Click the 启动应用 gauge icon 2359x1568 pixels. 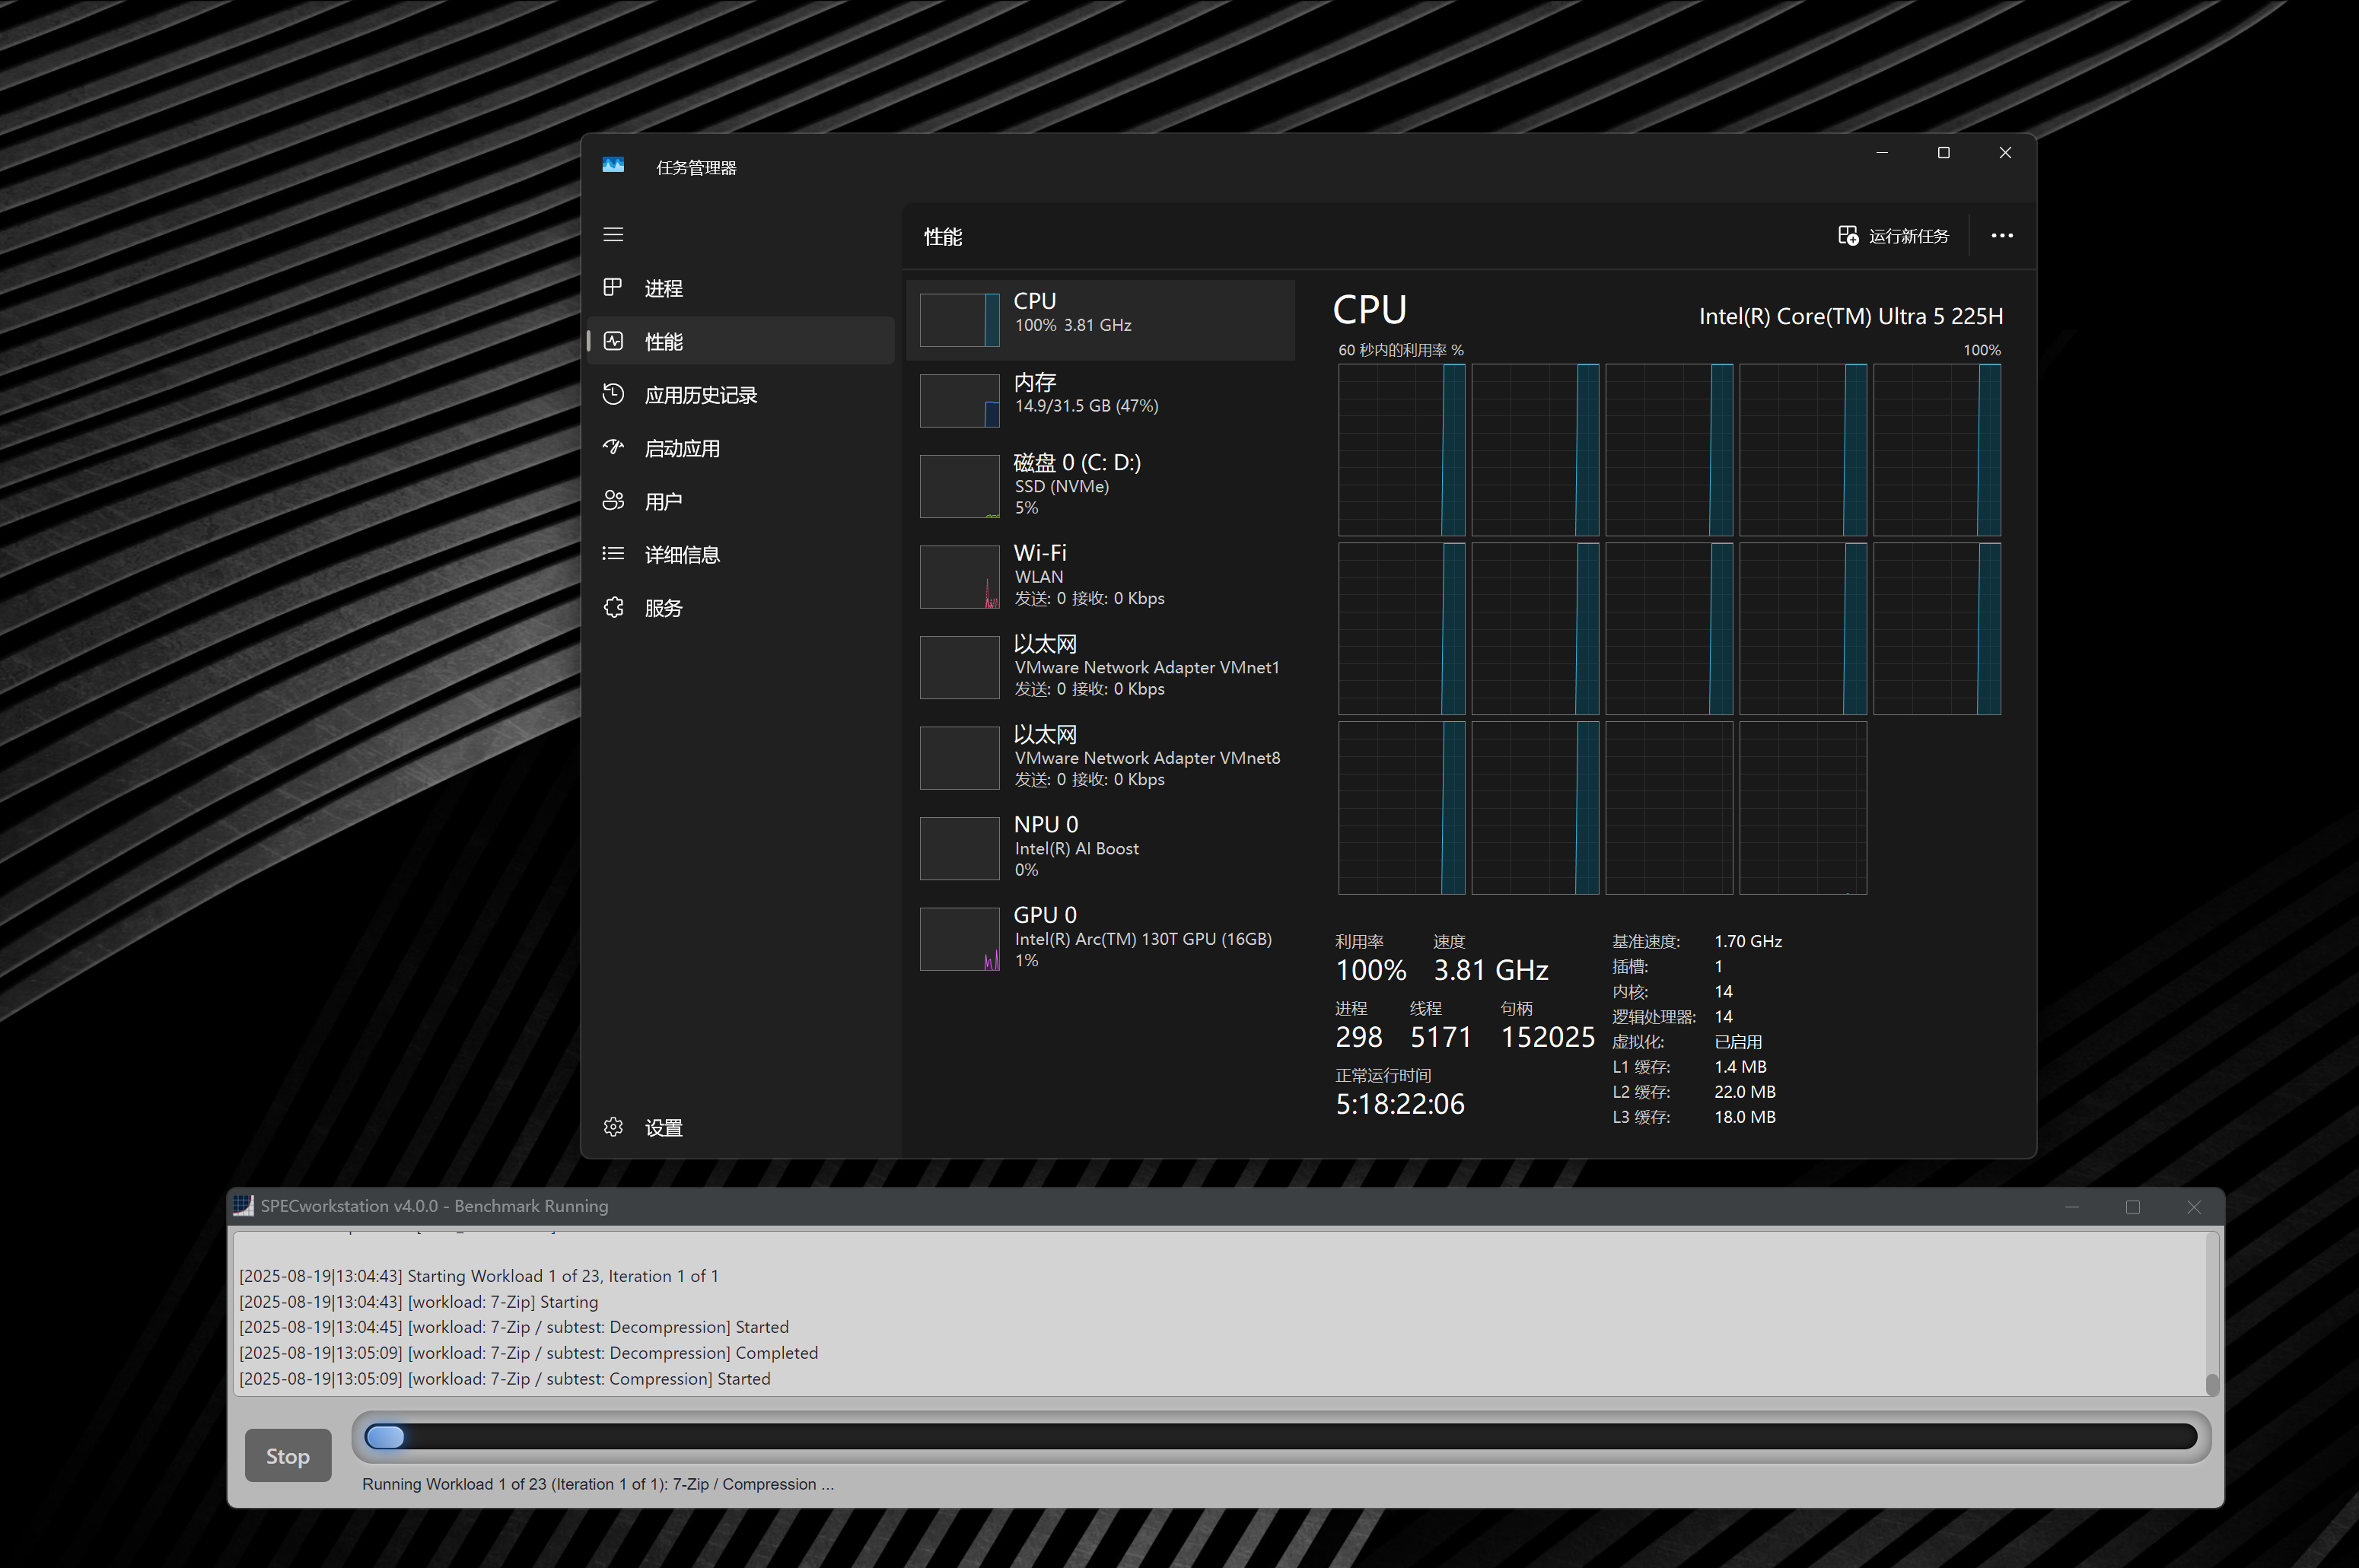[x=613, y=447]
